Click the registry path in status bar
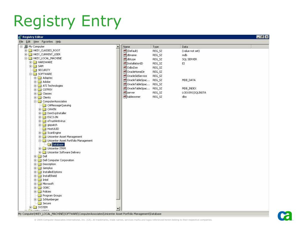Screen dimensions: 305x228 (x=90, y=214)
